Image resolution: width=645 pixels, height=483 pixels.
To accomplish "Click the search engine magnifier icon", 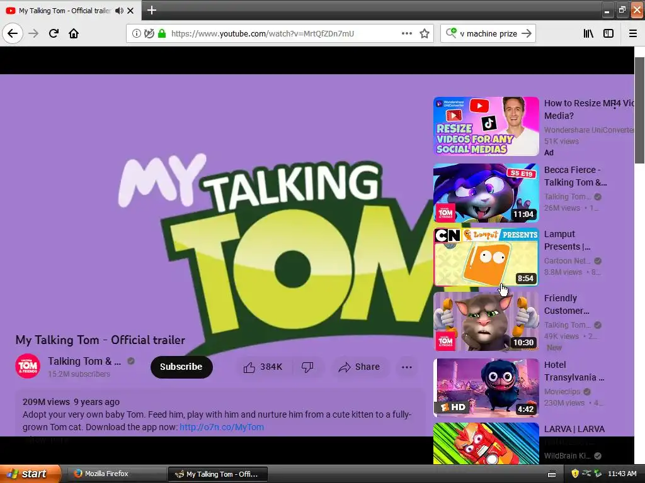I will pyautogui.click(x=451, y=33).
